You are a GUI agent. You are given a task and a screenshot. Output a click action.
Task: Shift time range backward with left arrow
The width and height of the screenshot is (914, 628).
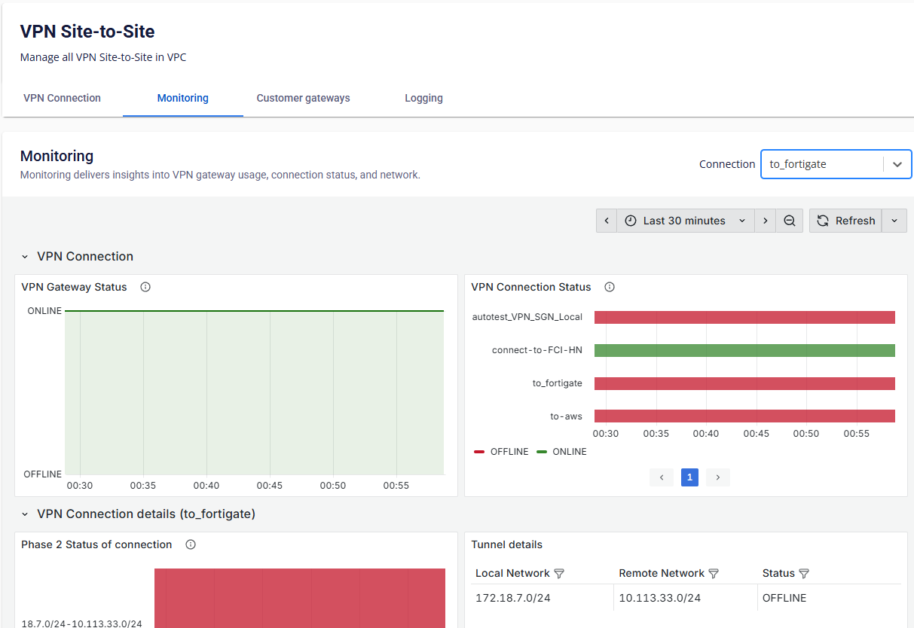click(607, 221)
